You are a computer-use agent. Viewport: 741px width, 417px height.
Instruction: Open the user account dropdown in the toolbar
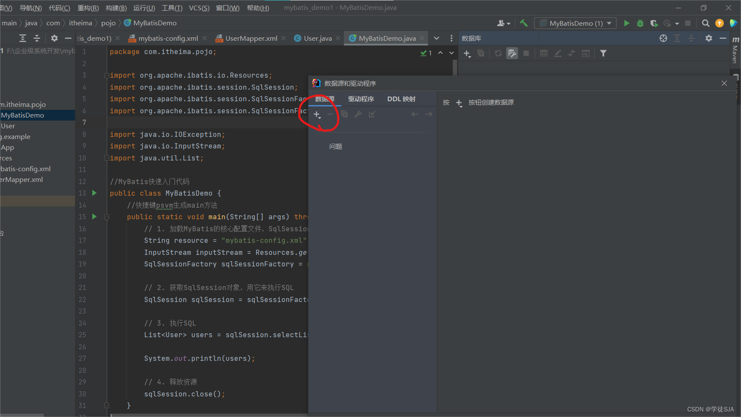503,23
